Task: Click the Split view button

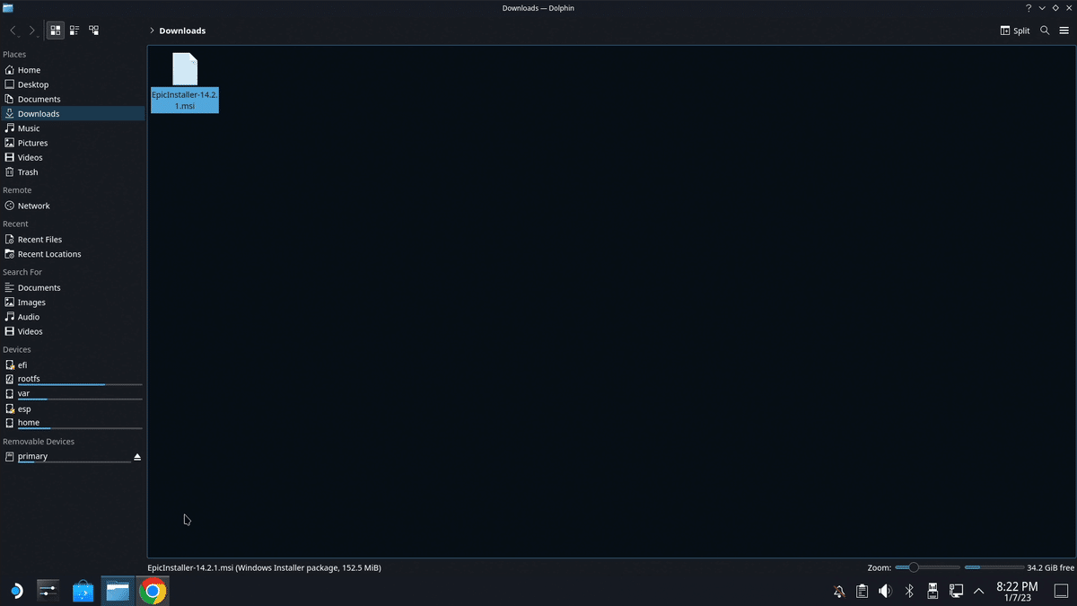Action: coord(1015,31)
